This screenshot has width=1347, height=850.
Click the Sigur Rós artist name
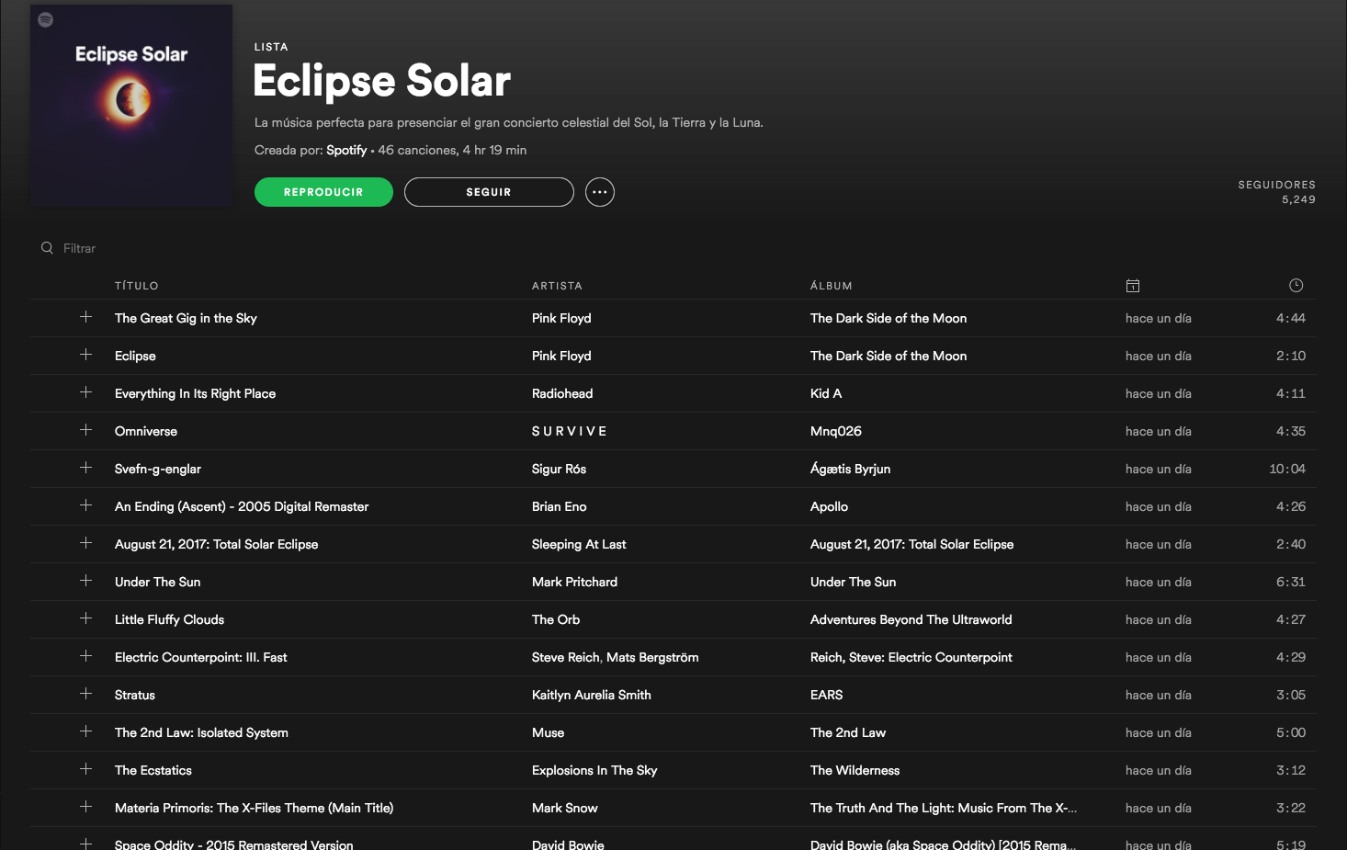(x=559, y=469)
